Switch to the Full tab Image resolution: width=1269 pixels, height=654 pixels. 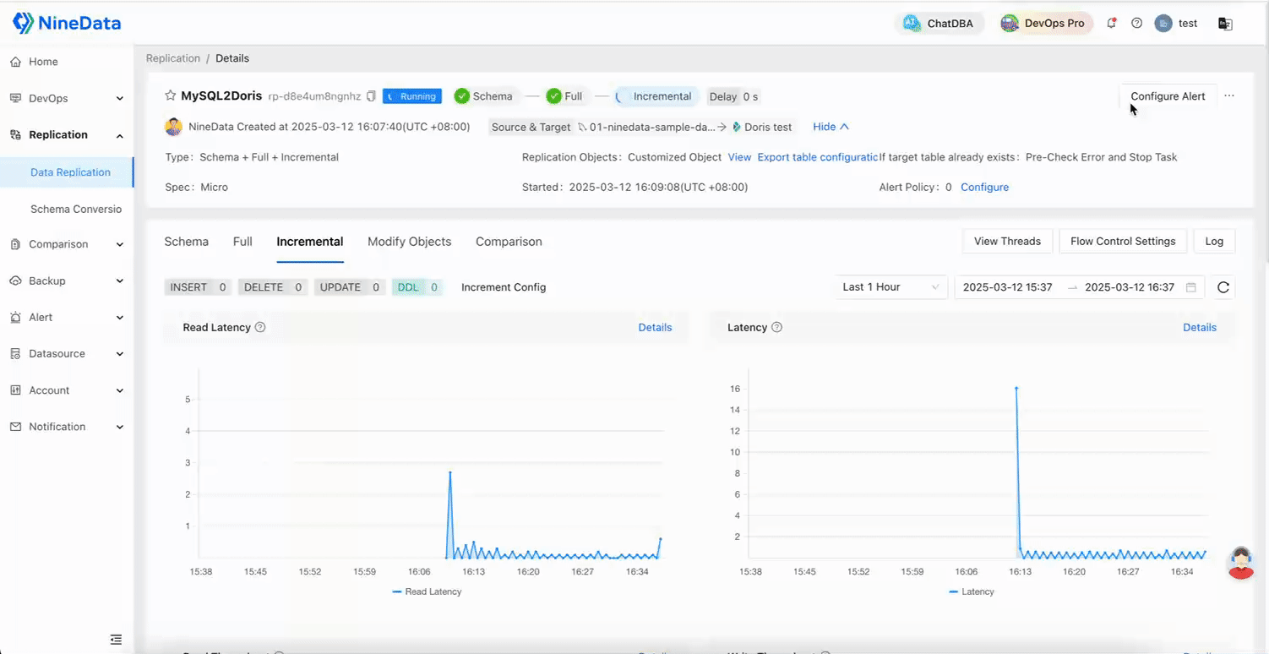242,242
